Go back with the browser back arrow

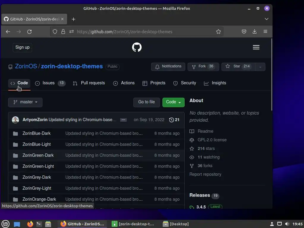pyautogui.click(x=8, y=31)
